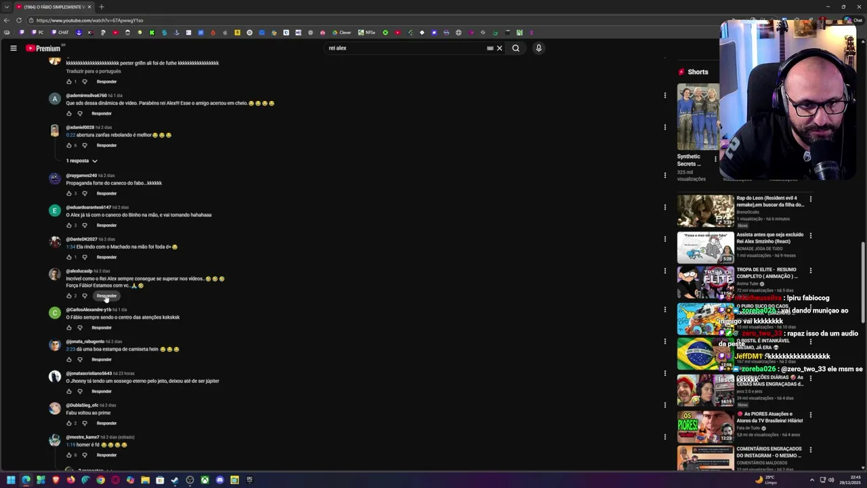Open the YouTube hamburger guide menu

click(13, 48)
